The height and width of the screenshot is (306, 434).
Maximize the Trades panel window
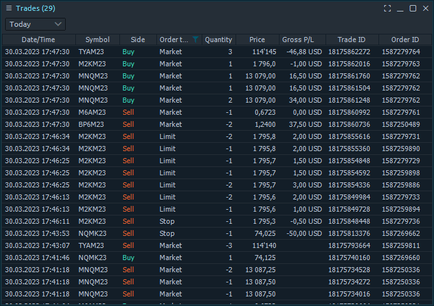[413, 8]
